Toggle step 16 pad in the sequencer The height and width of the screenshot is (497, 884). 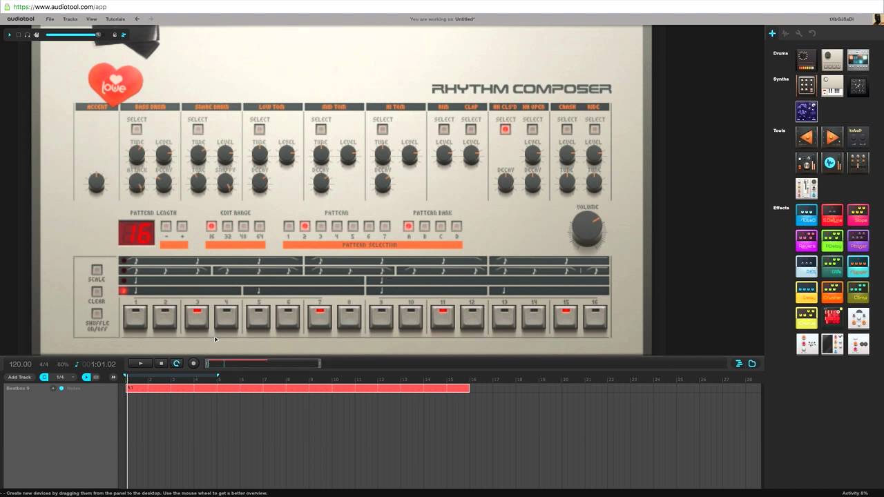595,318
